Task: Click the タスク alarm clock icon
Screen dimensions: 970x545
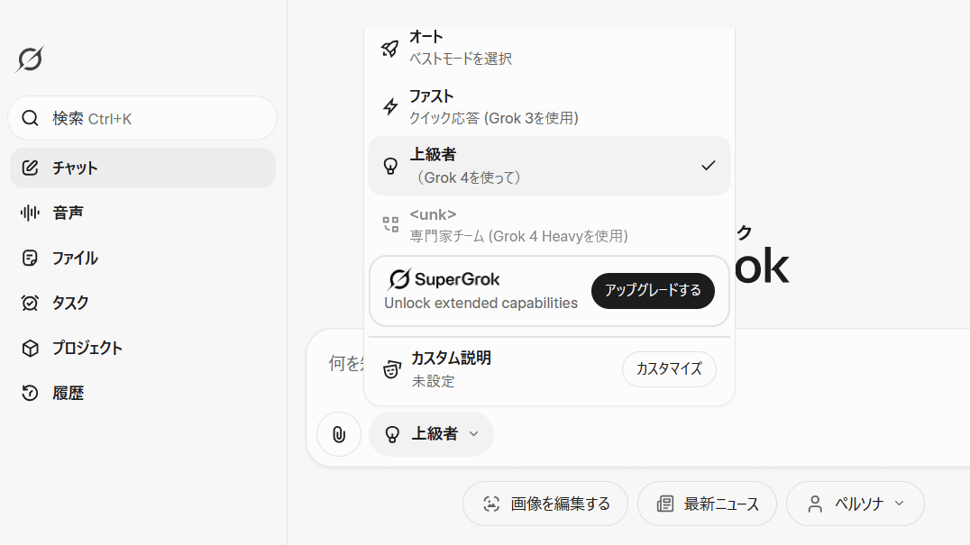Action: pos(30,303)
